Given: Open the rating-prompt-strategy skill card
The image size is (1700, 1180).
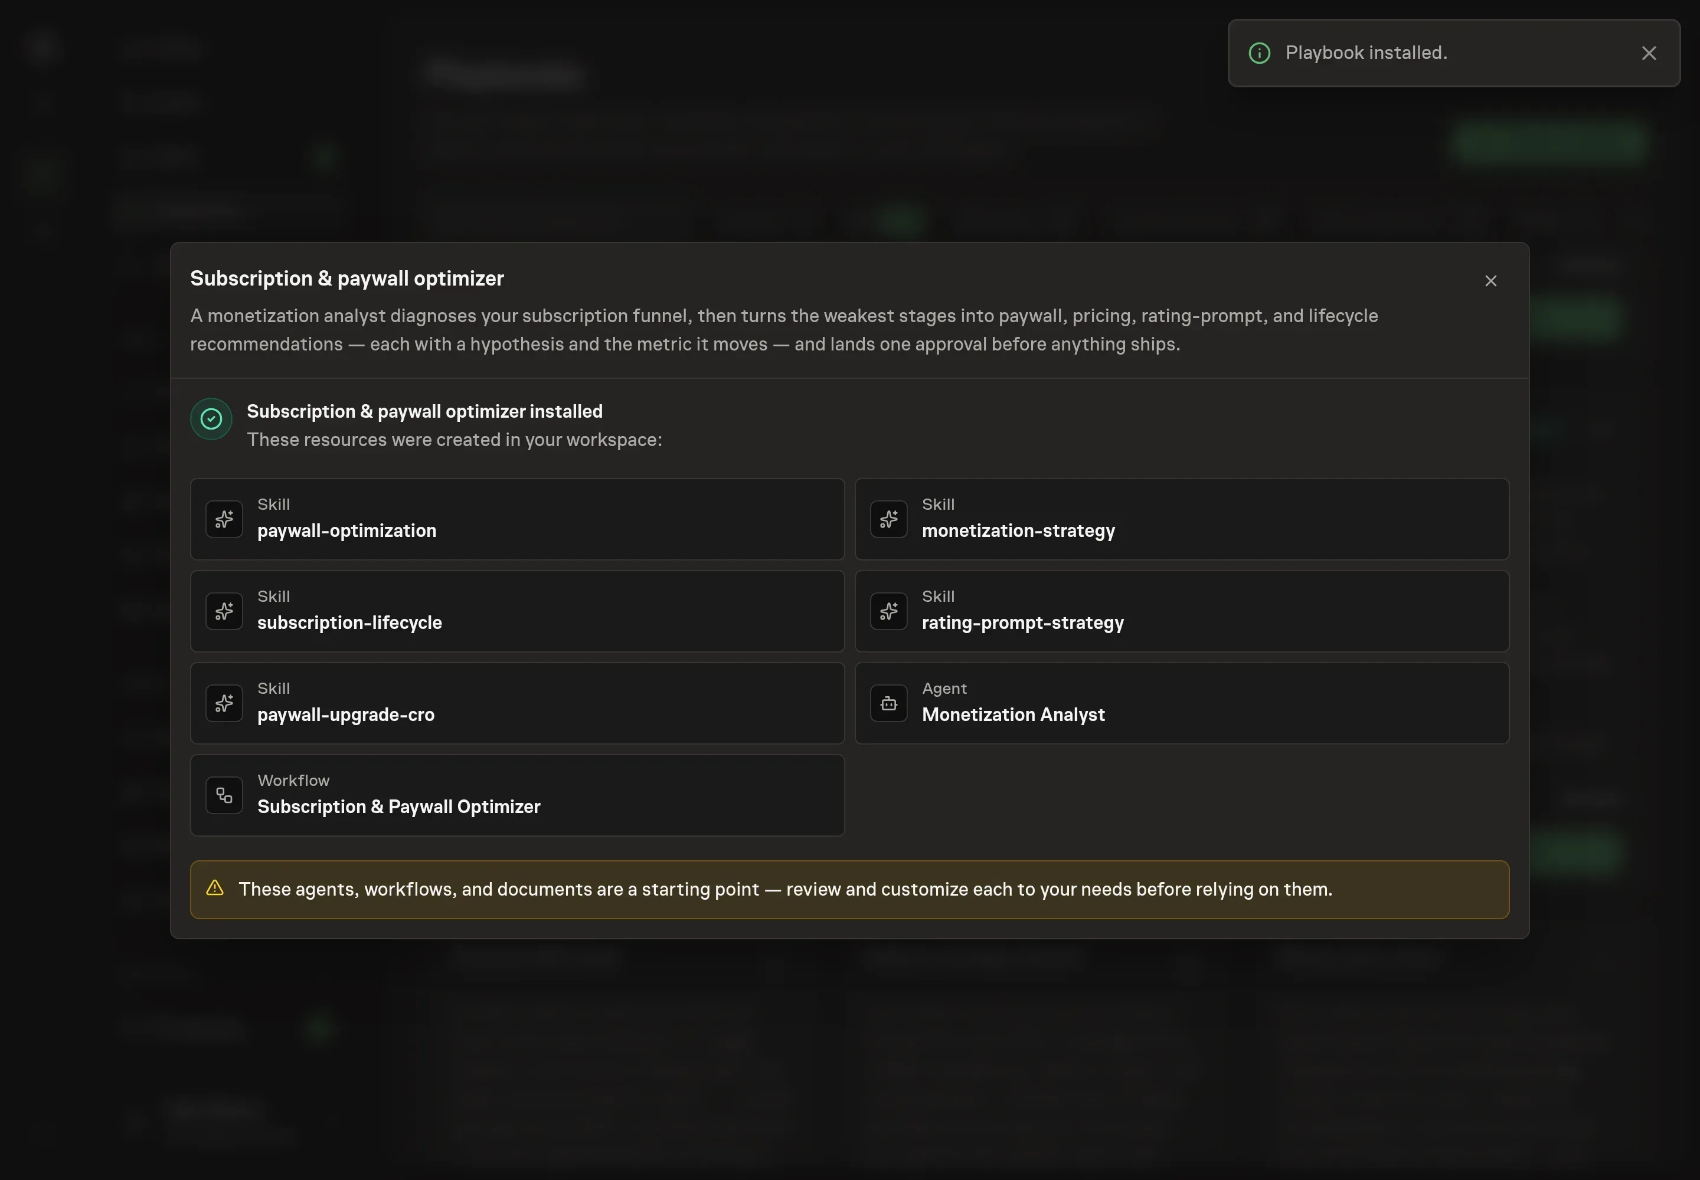Looking at the screenshot, I should pyautogui.click(x=1181, y=611).
